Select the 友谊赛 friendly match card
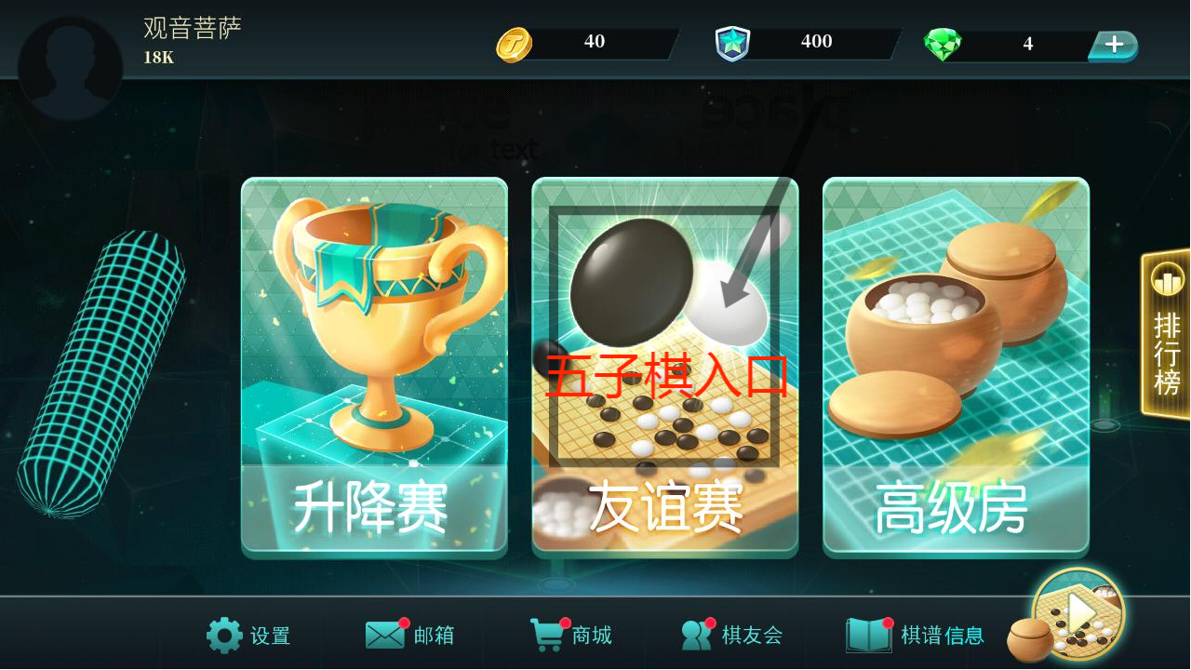1191x670 pixels. pyautogui.click(x=665, y=365)
